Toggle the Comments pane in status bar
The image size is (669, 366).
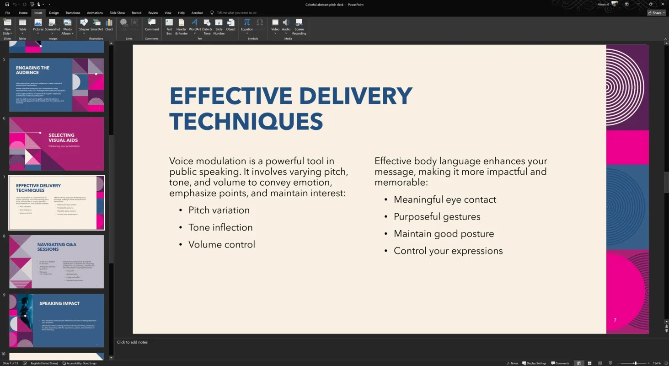[x=560, y=363]
